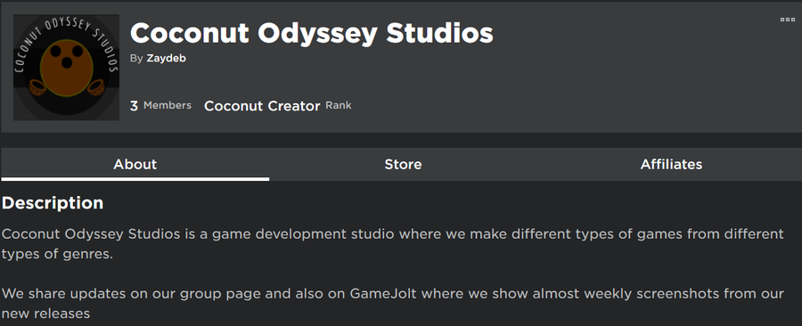Click the Coconut Odyssey Studios title heading
The image size is (802, 326).
[x=312, y=33]
